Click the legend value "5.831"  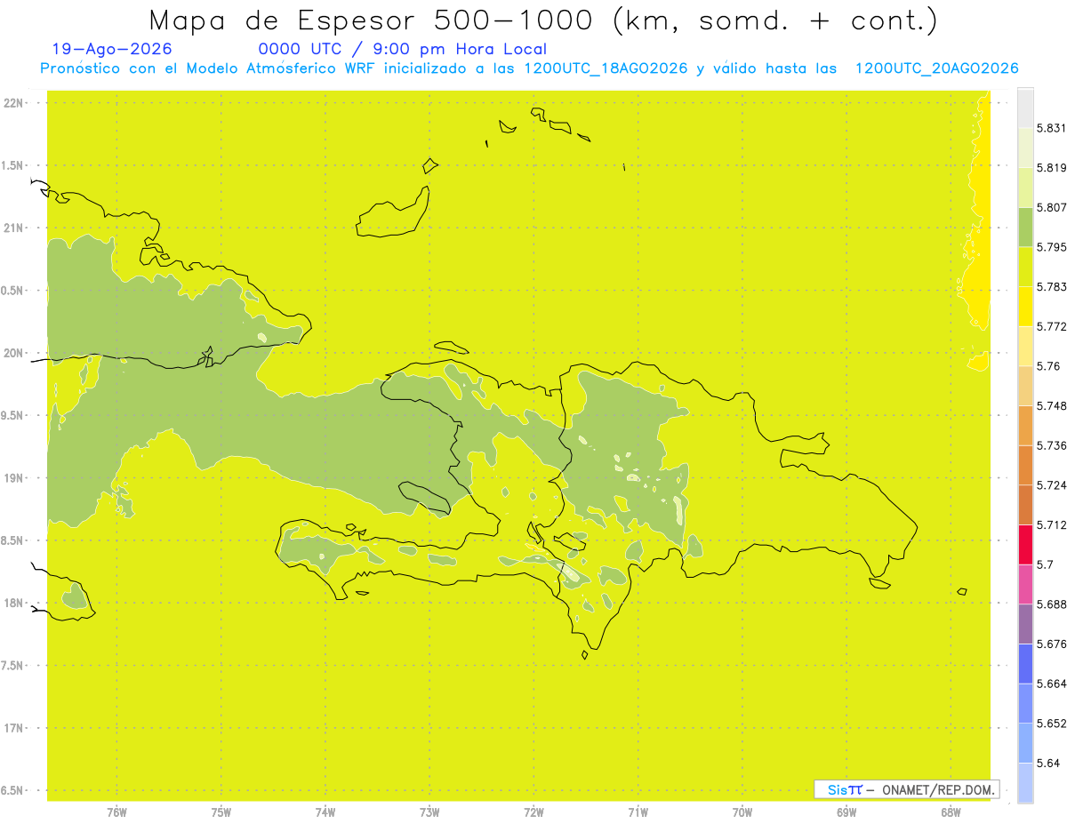[1051, 128]
